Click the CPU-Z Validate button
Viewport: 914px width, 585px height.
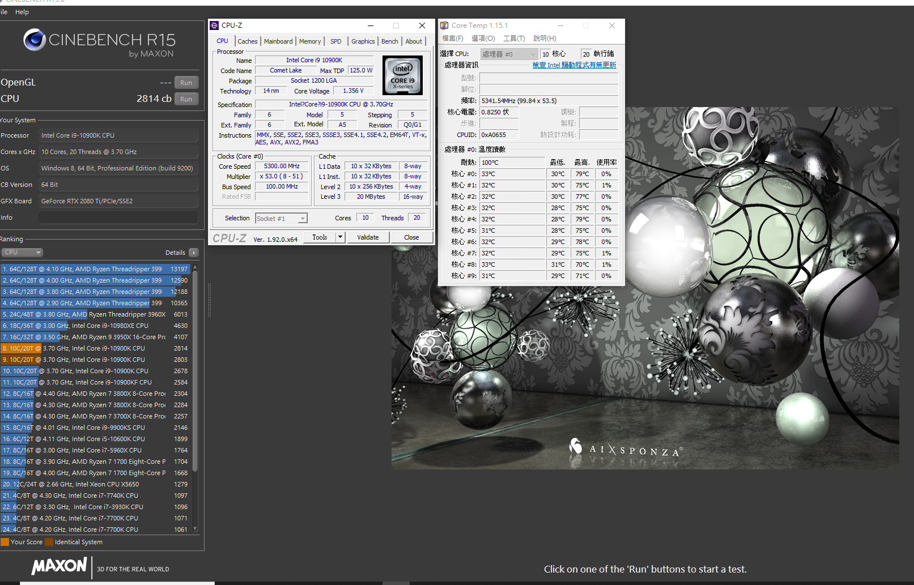pos(368,237)
